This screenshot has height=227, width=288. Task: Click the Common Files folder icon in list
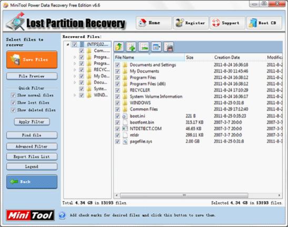click(x=125, y=109)
